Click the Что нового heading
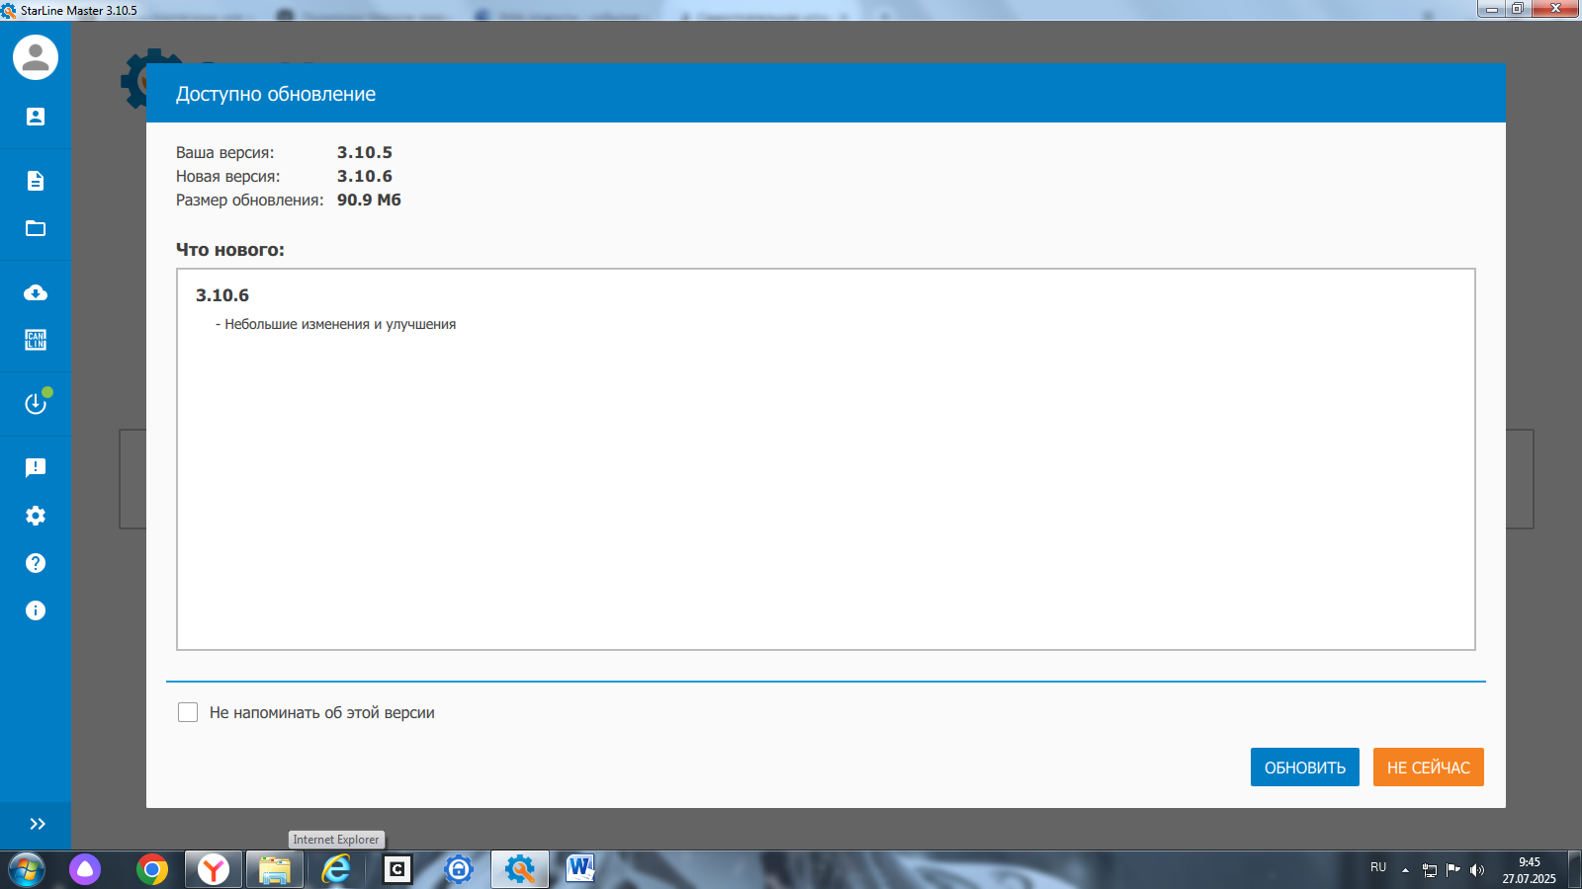The image size is (1582, 889). tap(230, 250)
